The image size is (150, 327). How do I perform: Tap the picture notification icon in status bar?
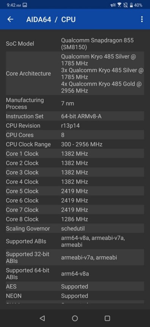(25, 5)
